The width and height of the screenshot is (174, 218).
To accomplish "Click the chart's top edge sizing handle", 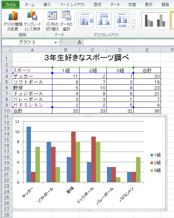I will [x=89, y=115].
